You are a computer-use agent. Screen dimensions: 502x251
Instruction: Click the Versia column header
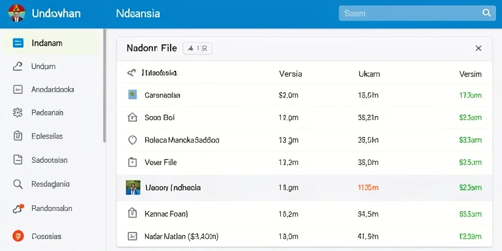(x=290, y=74)
